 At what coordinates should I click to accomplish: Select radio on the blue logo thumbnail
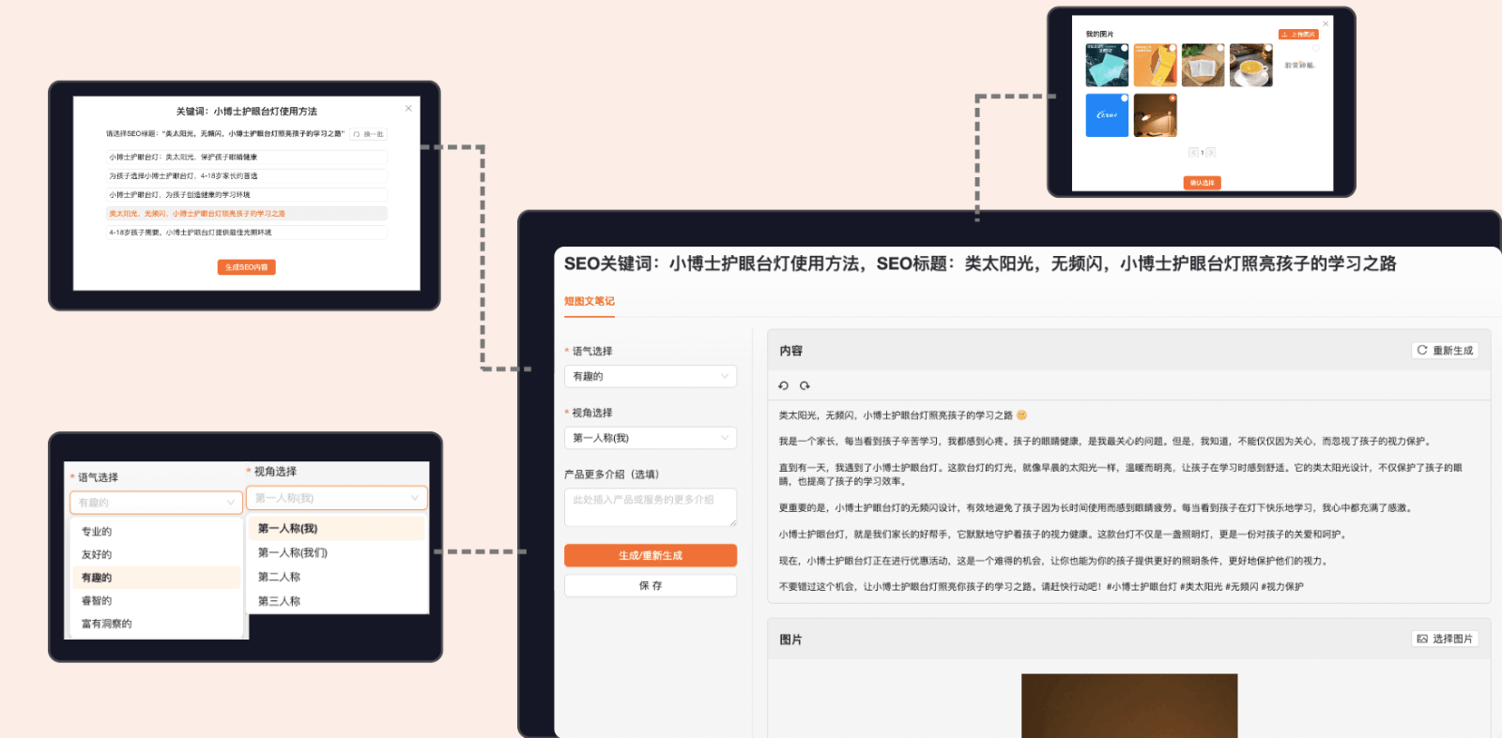coord(1125,98)
